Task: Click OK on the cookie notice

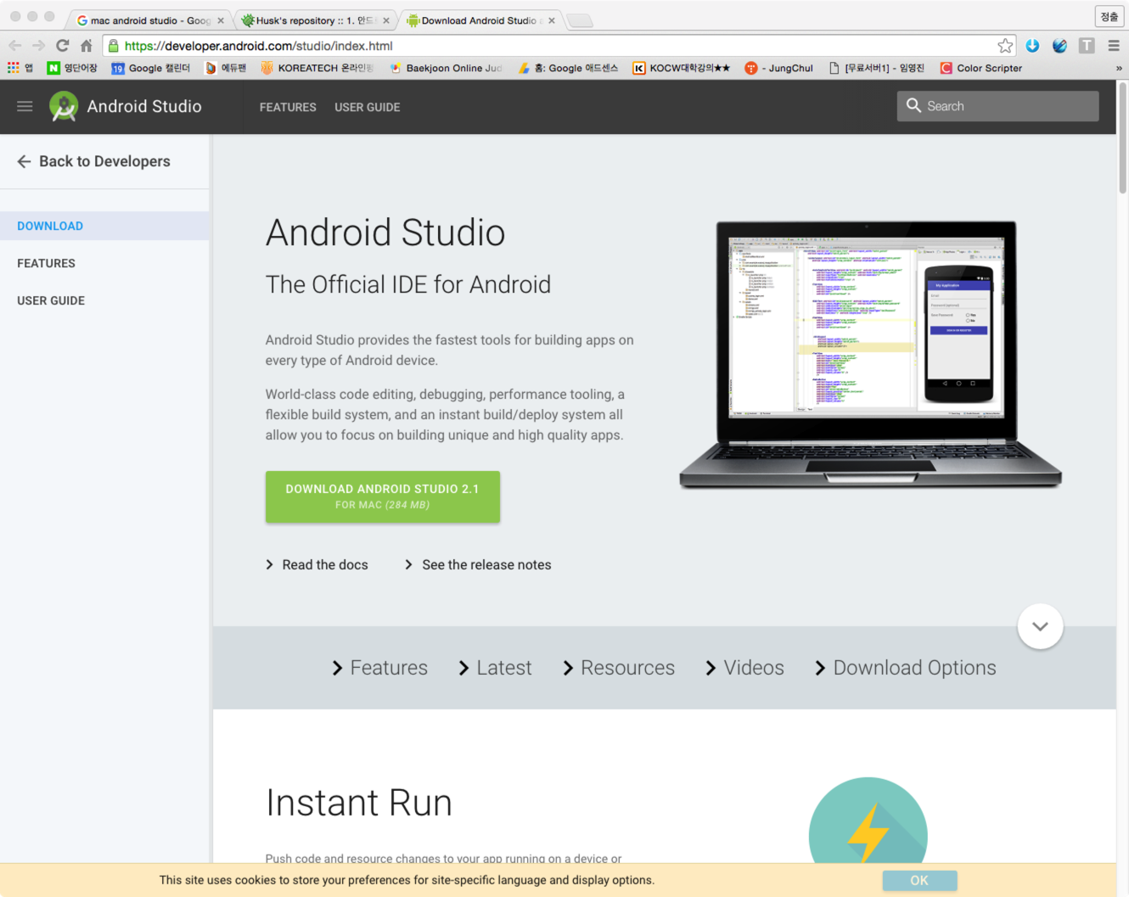Action: [x=919, y=880]
